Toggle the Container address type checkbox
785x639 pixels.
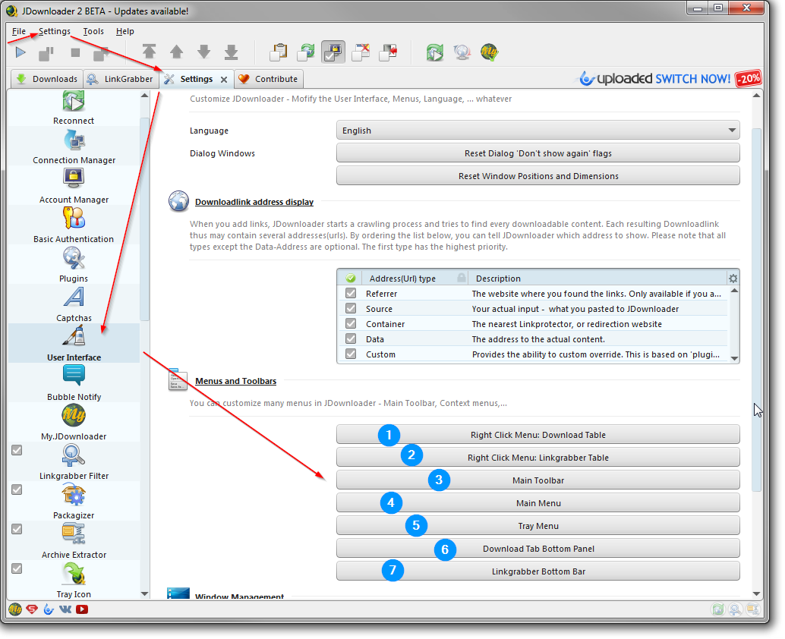pos(351,323)
